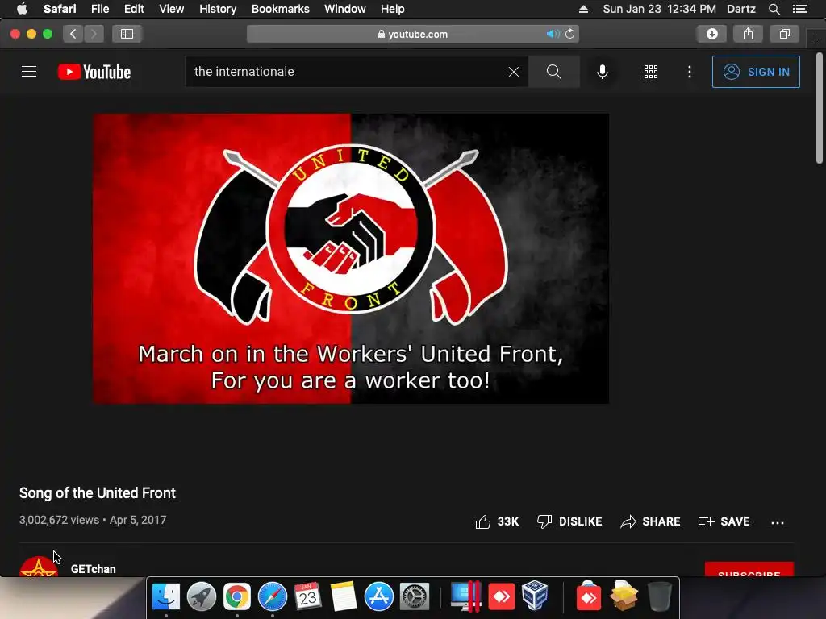Open Notes from the Dock
826x619 pixels.
pos(344,596)
